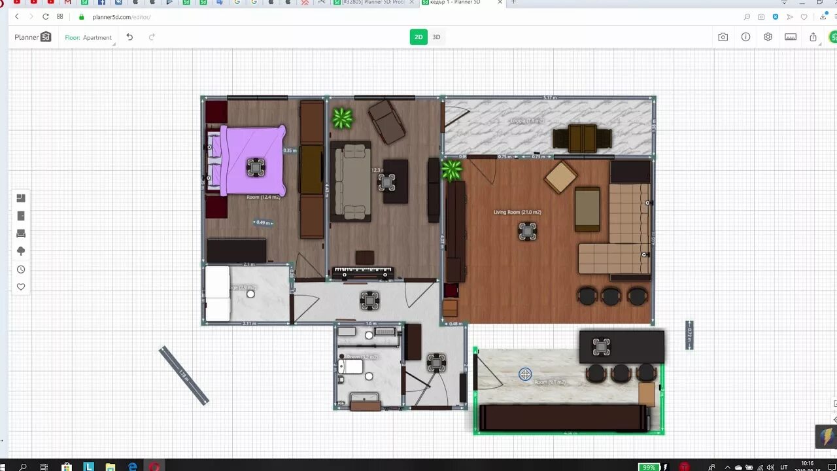Viewport: 837px width, 471px height.
Task: Switch to 3D view mode
Action: 436,37
